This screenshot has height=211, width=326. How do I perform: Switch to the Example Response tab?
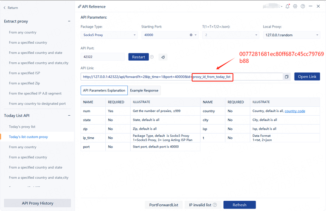144,90
